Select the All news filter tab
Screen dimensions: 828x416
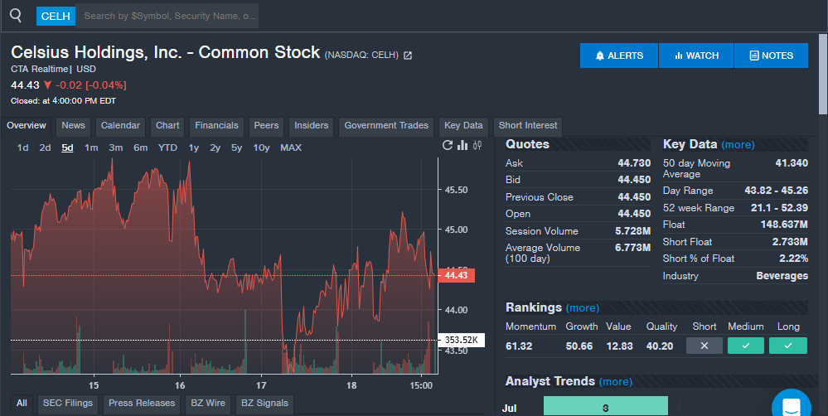(22, 404)
